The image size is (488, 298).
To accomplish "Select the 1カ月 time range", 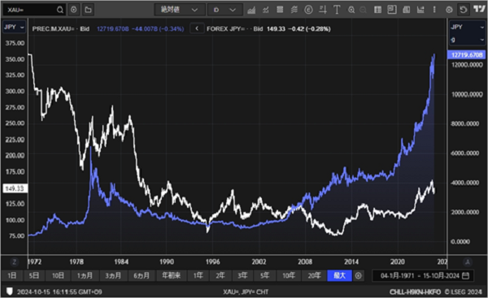I will [x=85, y=275].
